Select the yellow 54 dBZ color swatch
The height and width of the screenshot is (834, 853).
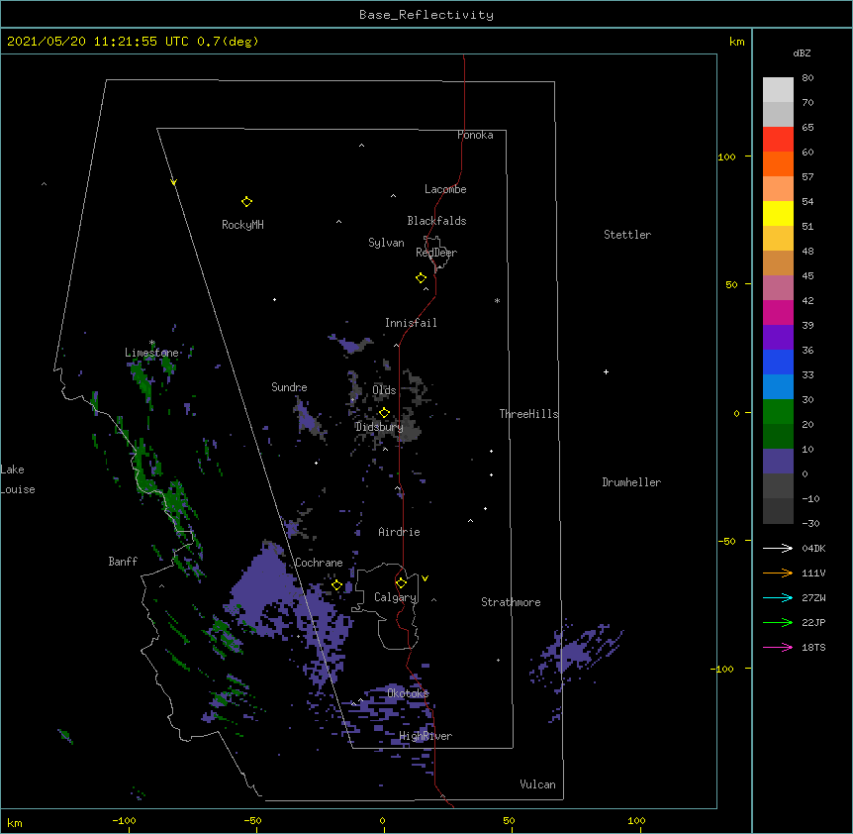point(778,213)
